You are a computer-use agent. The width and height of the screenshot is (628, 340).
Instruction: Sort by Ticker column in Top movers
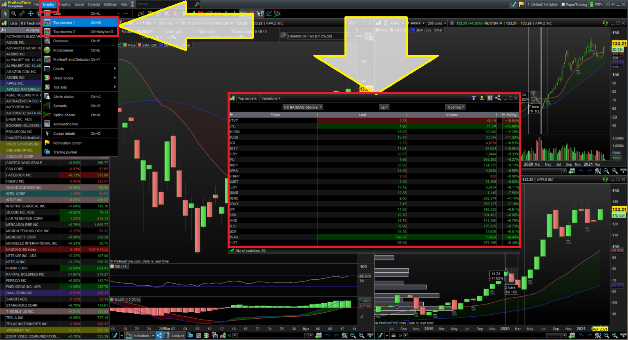[275, 115]
